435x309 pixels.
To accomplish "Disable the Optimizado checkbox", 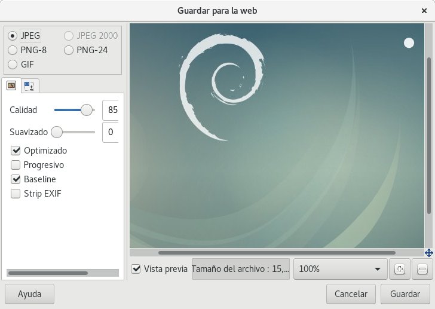I will [16, 151].
